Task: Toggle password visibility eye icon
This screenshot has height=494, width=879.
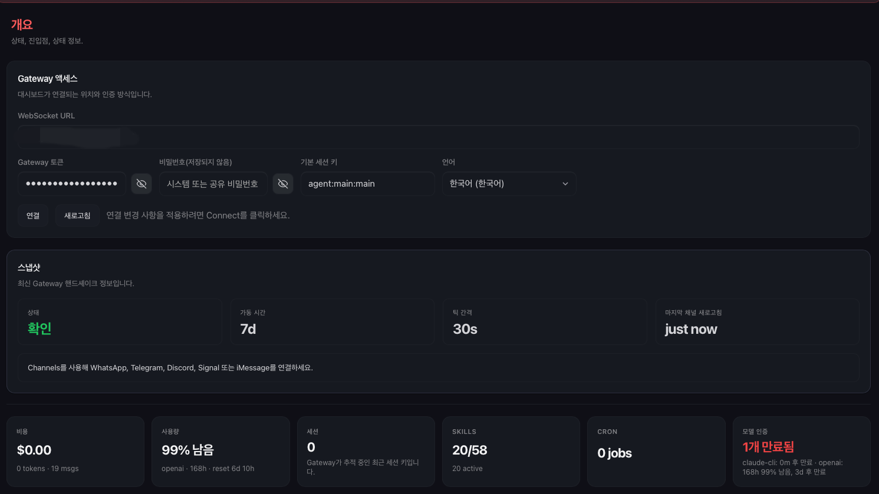Action: point(283,184)
